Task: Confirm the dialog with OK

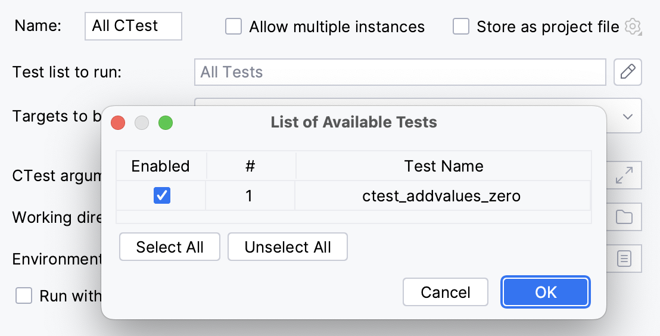Action: (x=546, y=292)
